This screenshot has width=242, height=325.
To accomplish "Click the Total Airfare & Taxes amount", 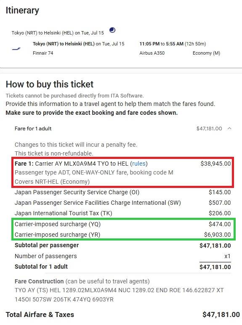I will 221,314.
